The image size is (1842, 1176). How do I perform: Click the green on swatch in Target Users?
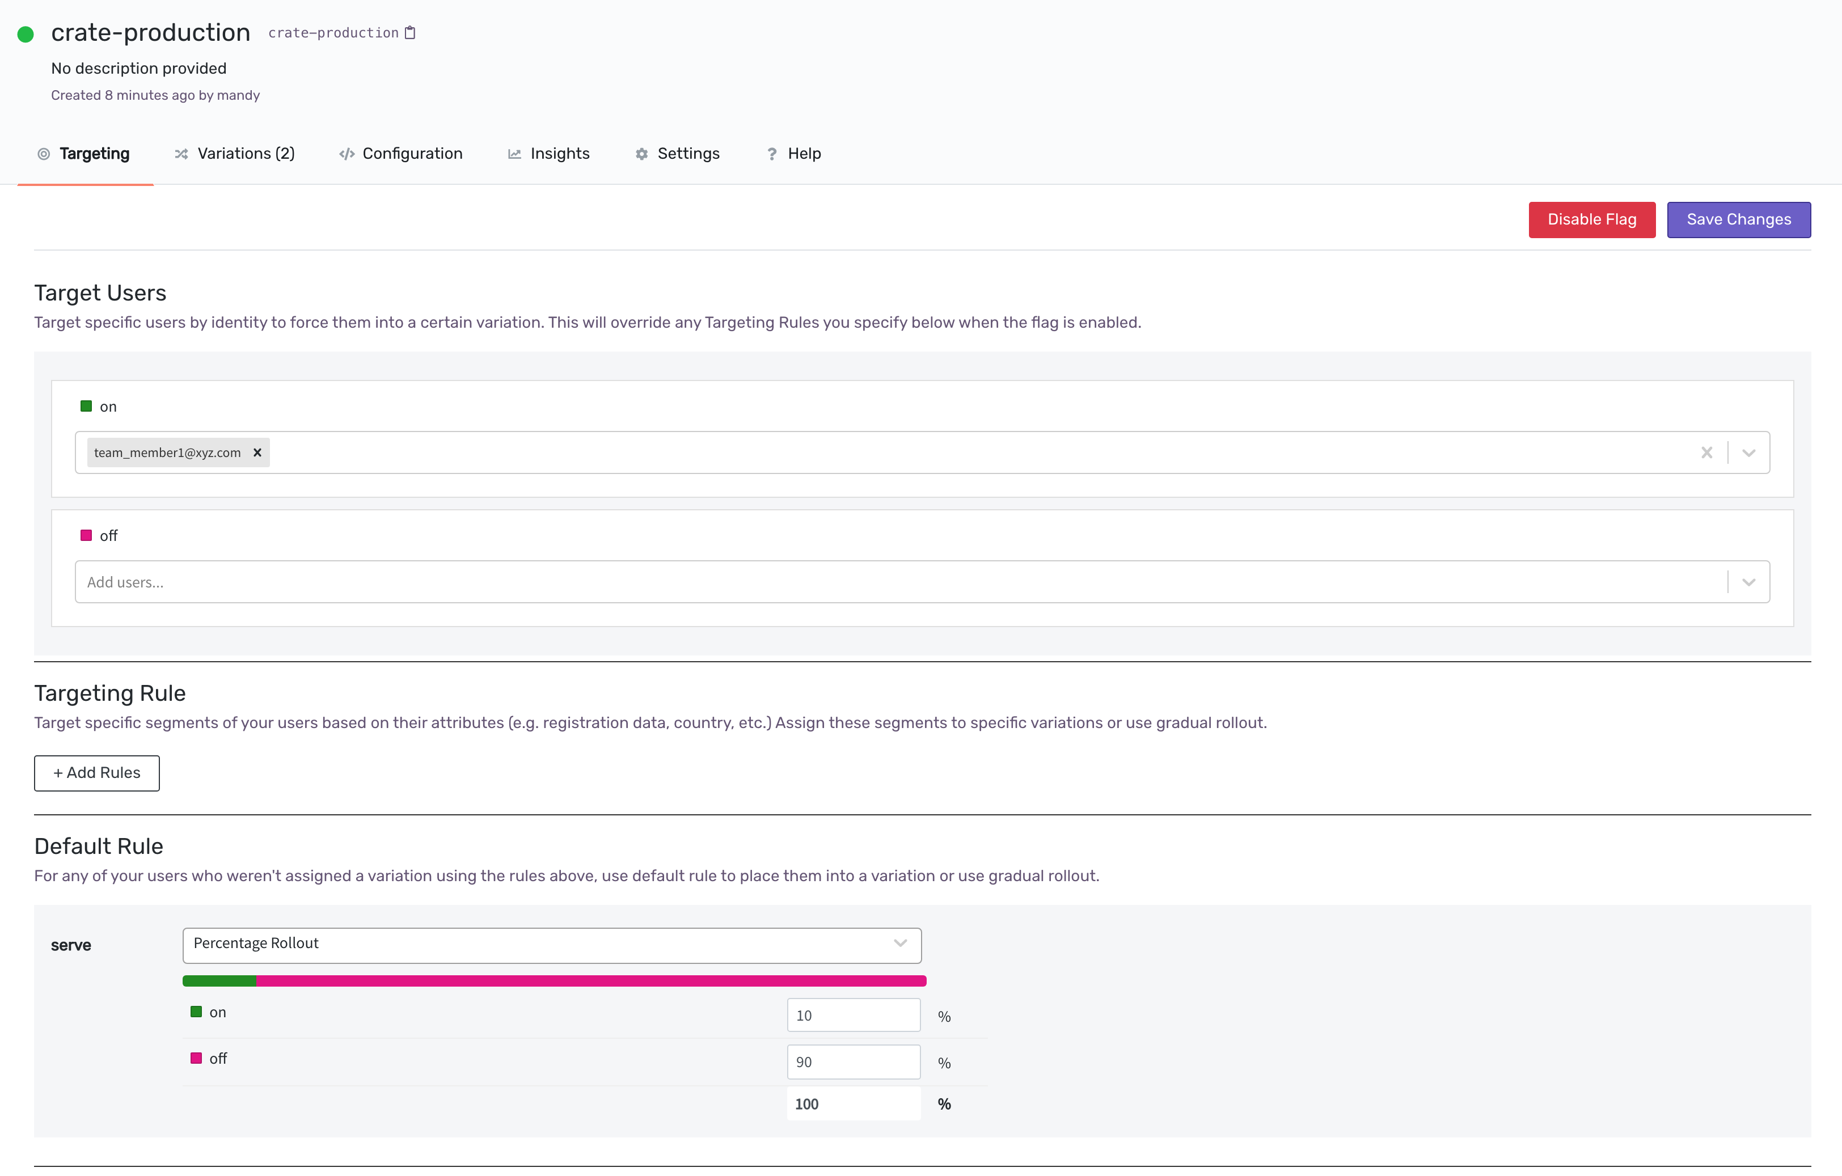[86, 406]
